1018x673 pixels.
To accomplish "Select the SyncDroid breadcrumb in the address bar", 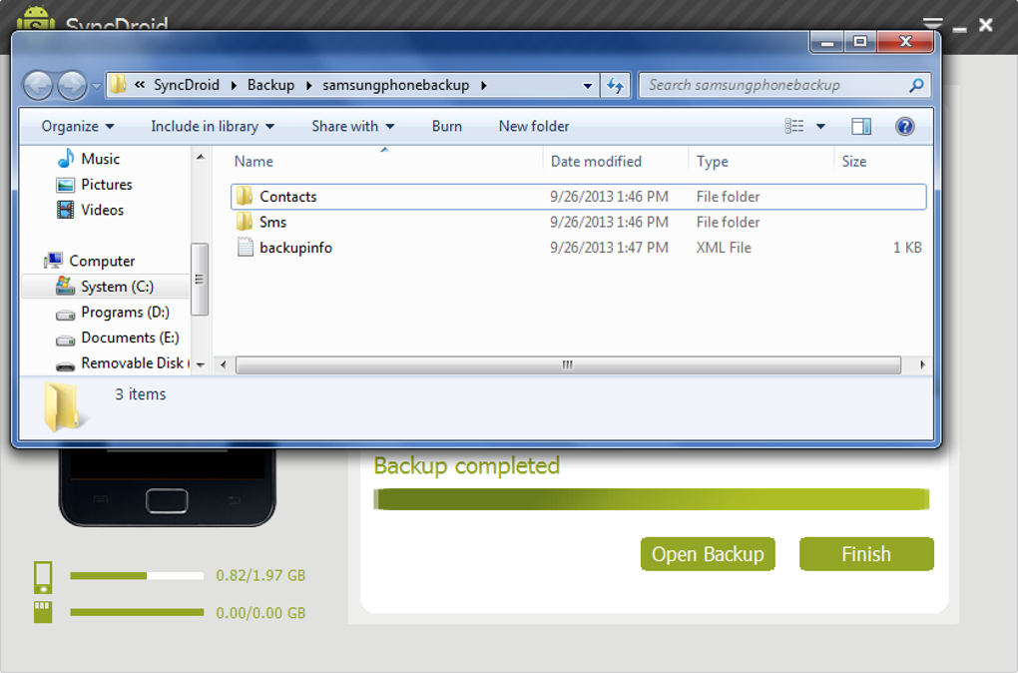I will click(x=187, y=85).
